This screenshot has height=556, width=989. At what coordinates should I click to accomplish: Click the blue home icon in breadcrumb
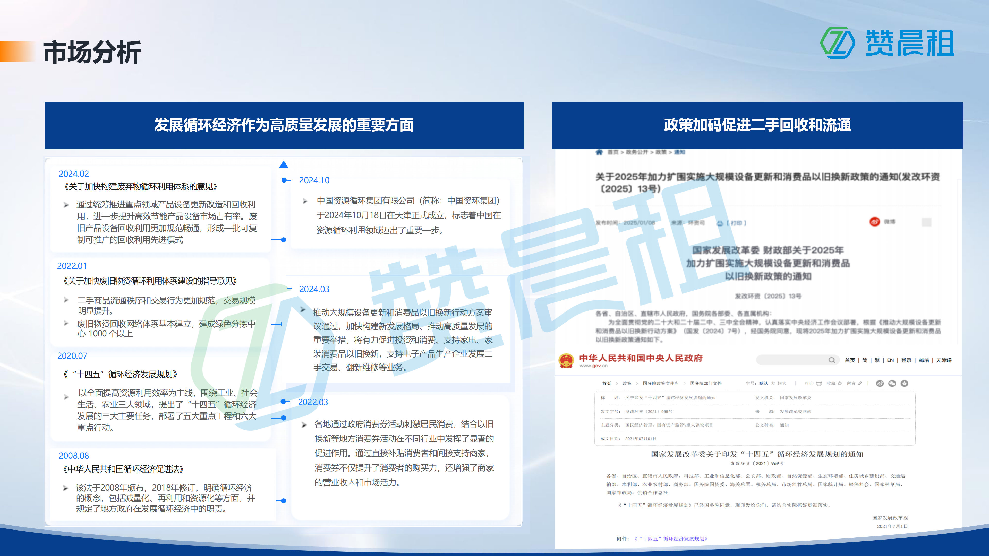pos(599,152)
